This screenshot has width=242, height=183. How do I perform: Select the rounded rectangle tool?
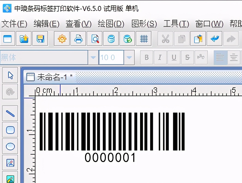10,130
